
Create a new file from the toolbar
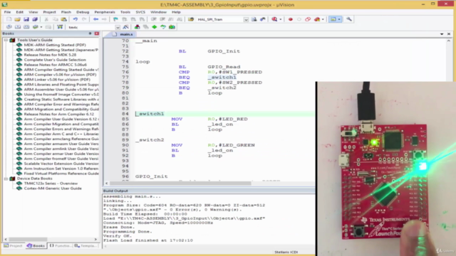pos(9,19)
